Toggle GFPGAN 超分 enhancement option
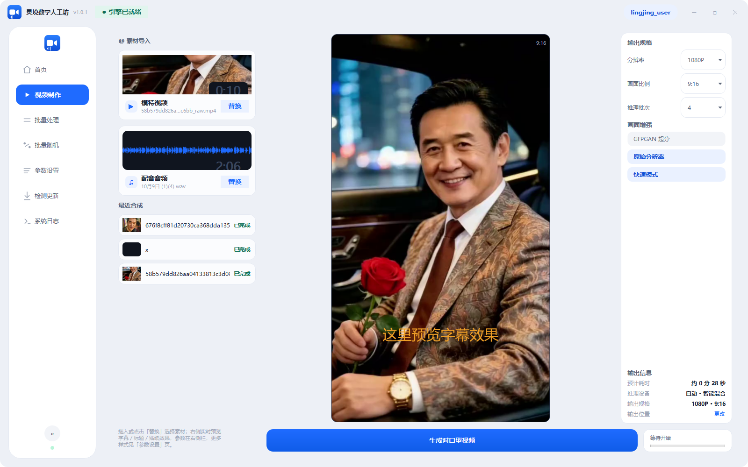Viewport: 748px width, 467px height. point(676,139)
